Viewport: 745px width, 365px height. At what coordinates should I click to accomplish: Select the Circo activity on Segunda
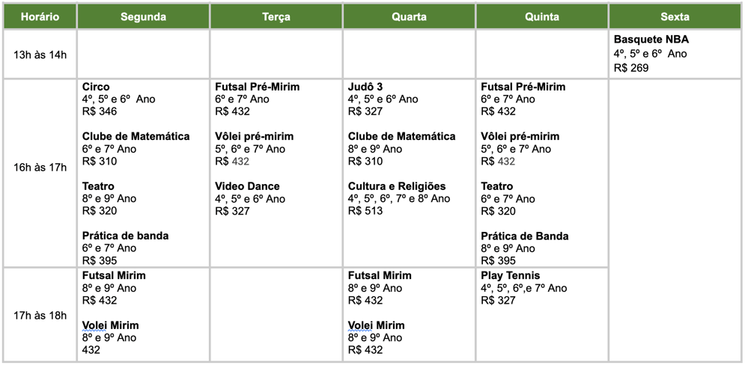point(96,87)
